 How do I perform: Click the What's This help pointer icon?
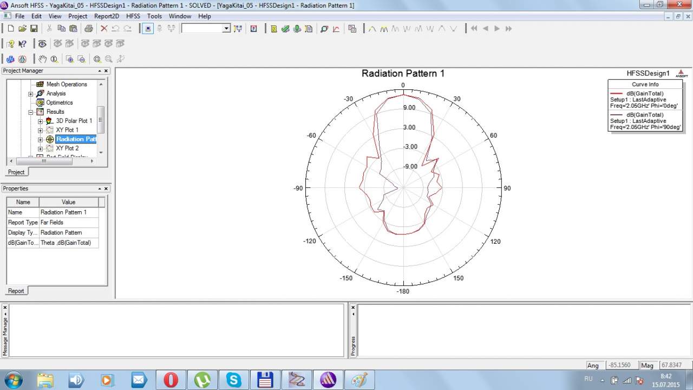point(22,44)
